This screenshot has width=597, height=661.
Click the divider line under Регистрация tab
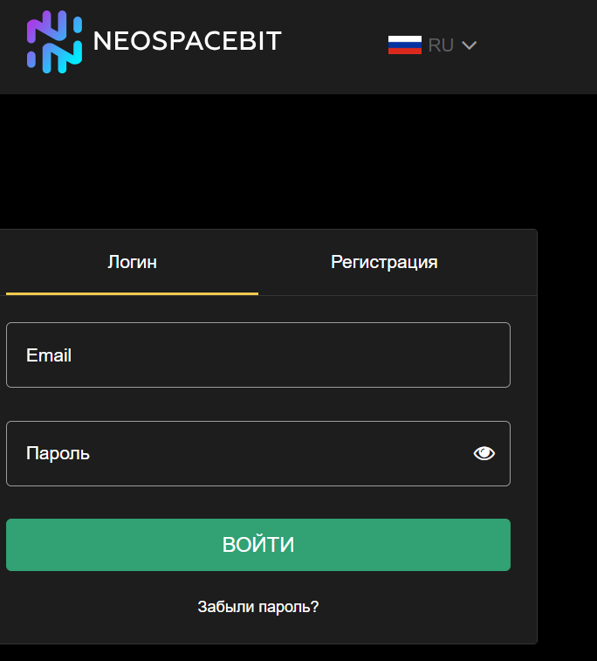(x=397, y=295)
